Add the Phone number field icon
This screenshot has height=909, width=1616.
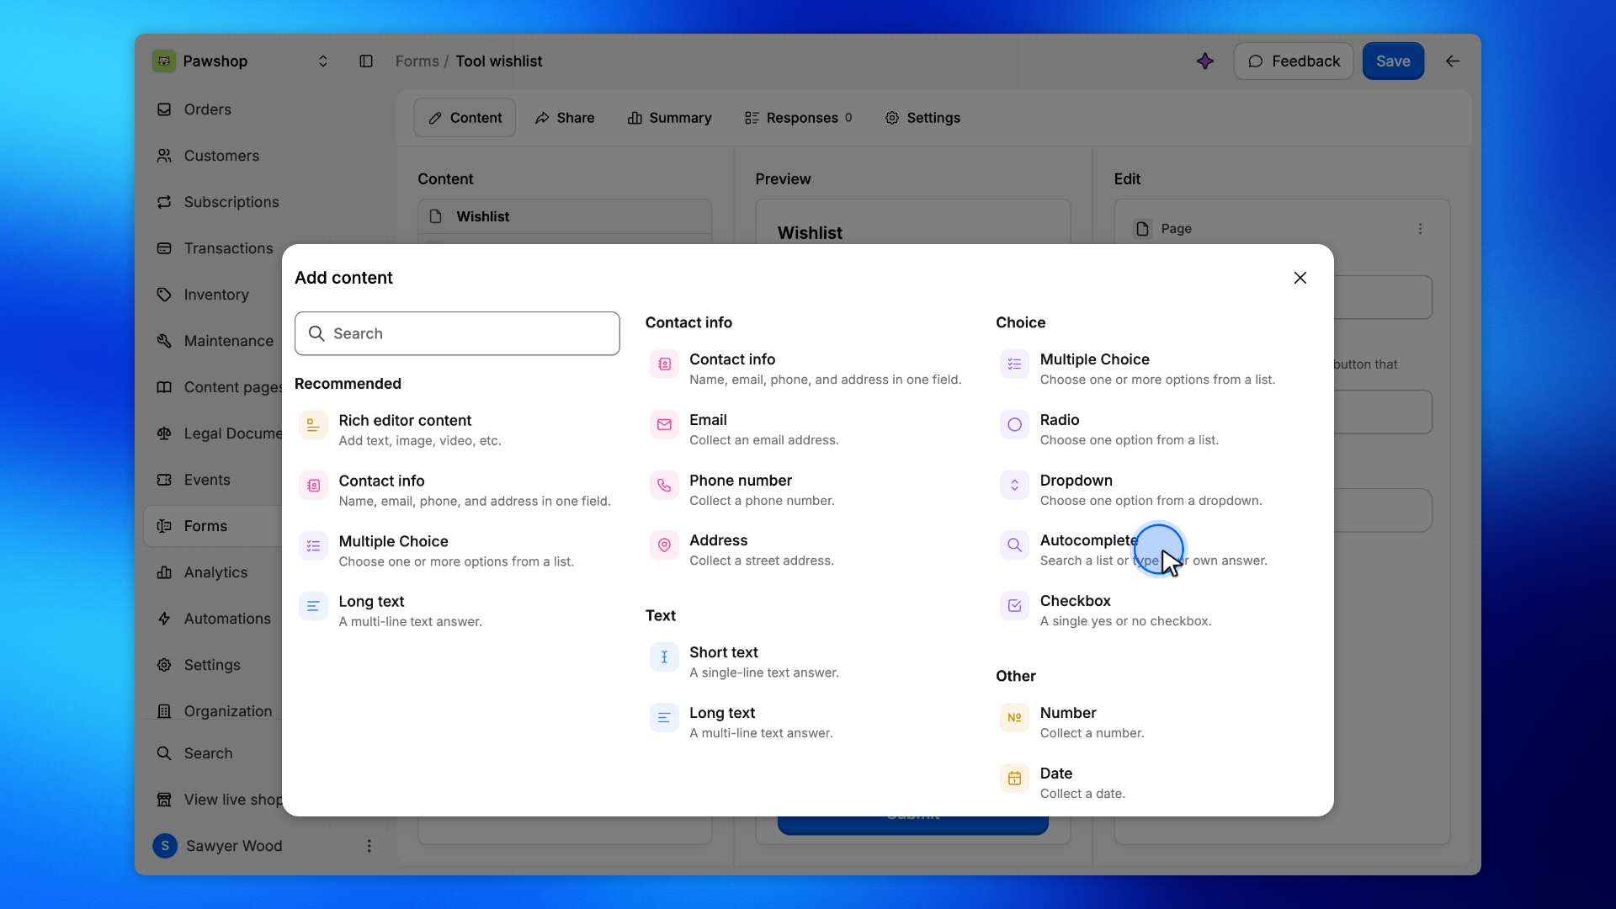pyautogui.click(x=664, y=486)
